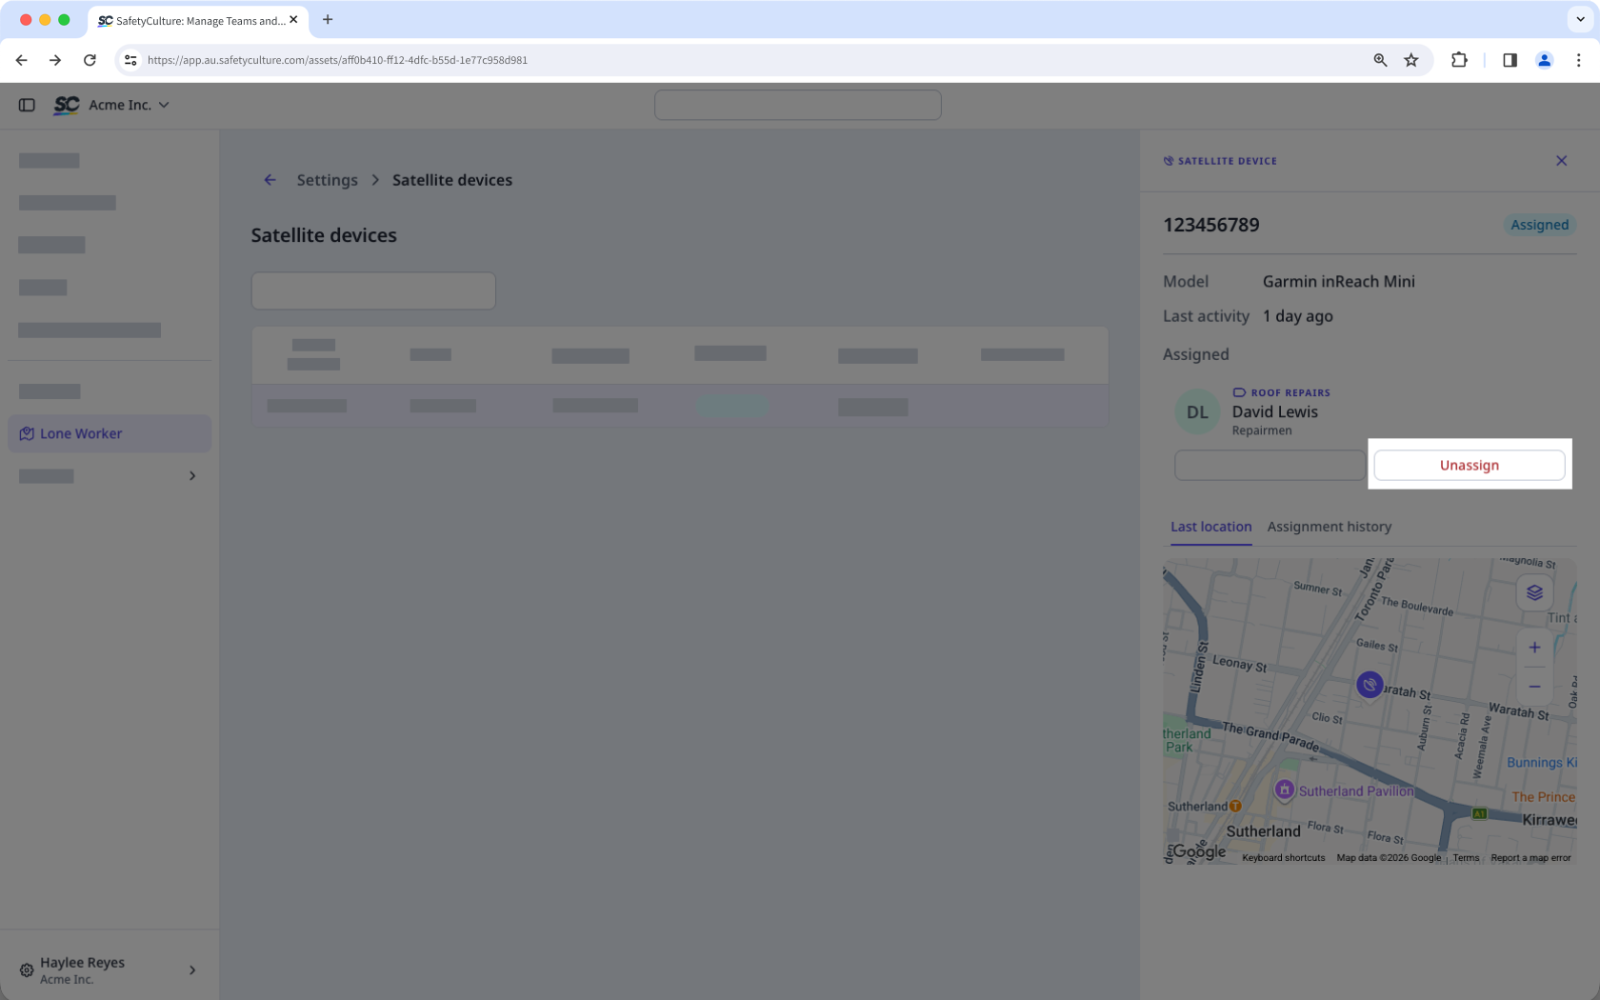1600x1000 pixels.
Task: Click the David Lewis name
Action: point(1274,411)
